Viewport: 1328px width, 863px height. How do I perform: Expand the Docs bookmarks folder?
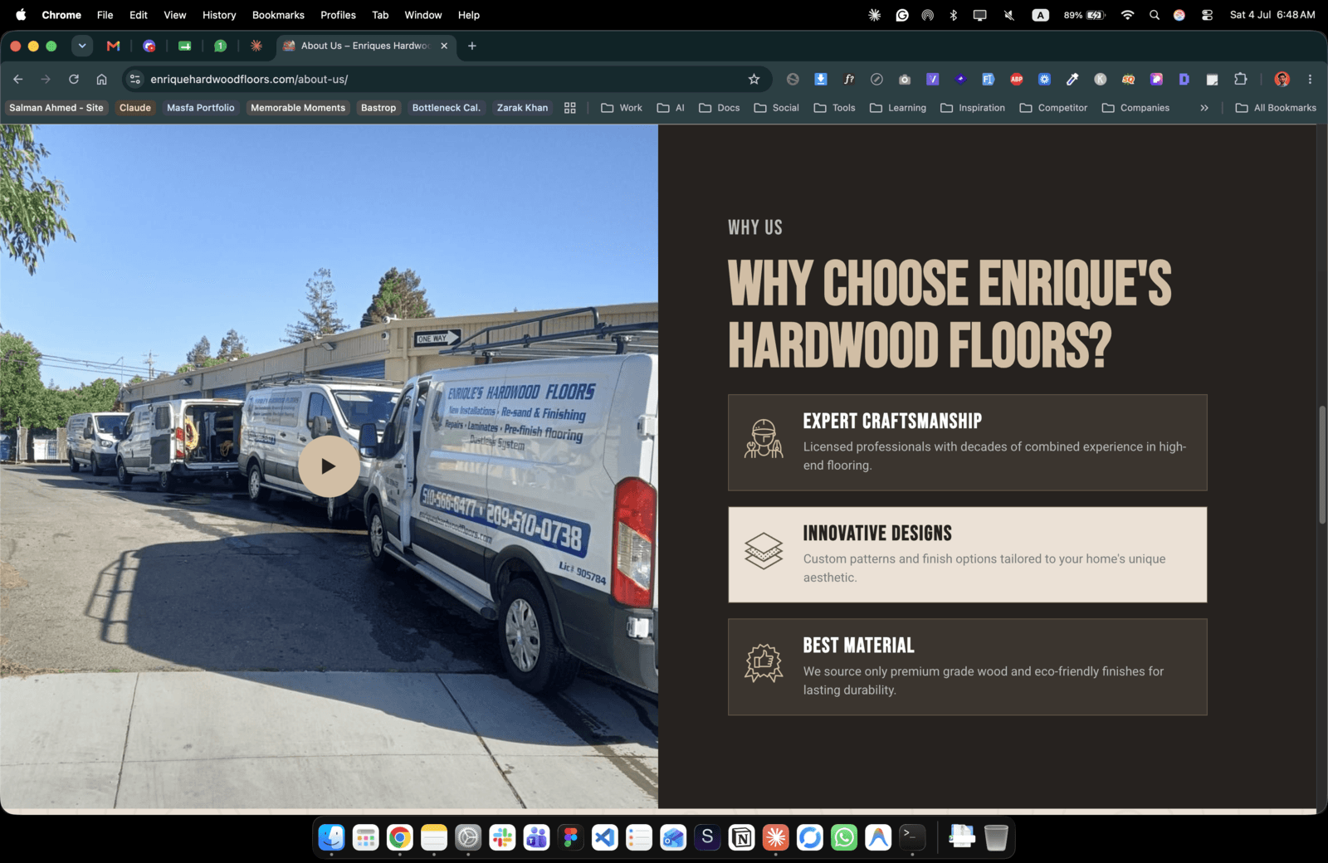tap(719, 108)
